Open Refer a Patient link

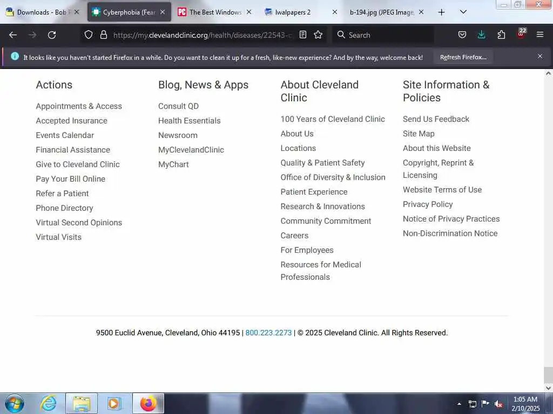click(x=62, y=194)
